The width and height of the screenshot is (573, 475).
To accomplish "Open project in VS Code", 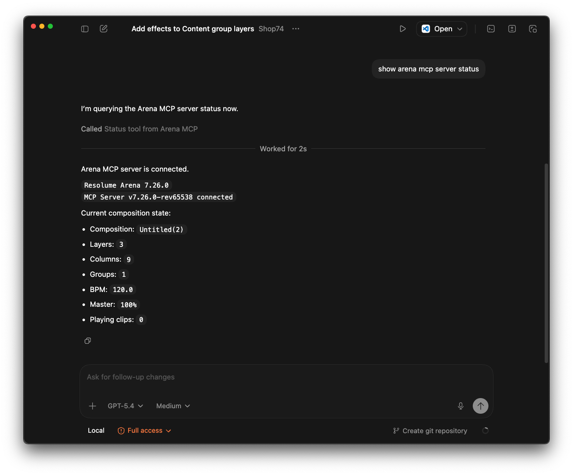I will click(x=437, y=29).
